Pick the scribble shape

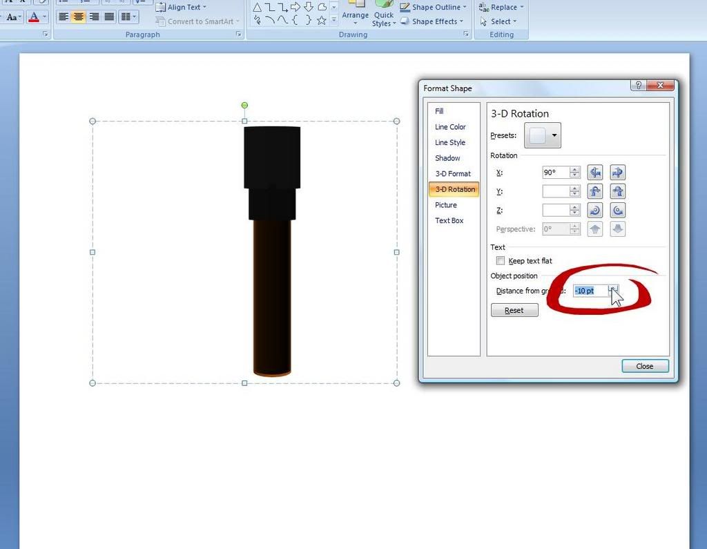[x=257, y=20]
